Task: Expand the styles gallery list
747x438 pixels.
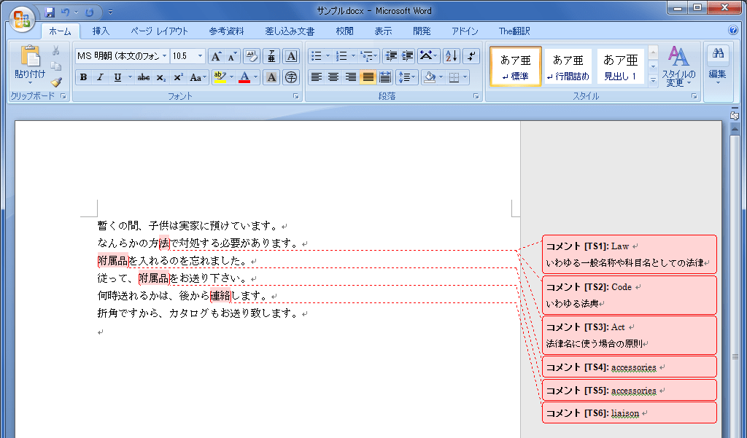Action: 653,81
